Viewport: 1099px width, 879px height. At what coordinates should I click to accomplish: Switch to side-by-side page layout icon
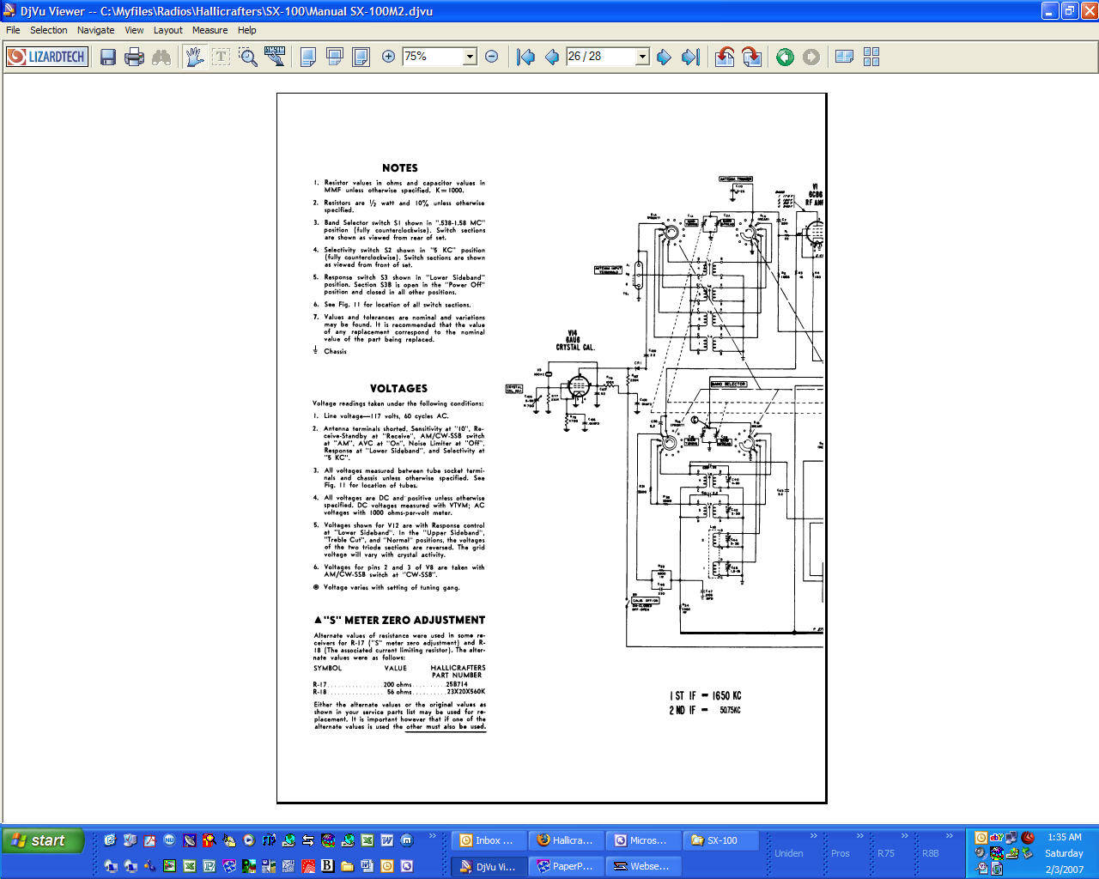coord(361,57)
